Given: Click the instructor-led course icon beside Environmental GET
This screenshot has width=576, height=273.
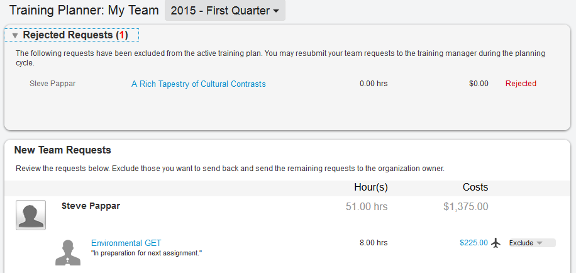Looking at the screenshot, I should pos(68,252).
